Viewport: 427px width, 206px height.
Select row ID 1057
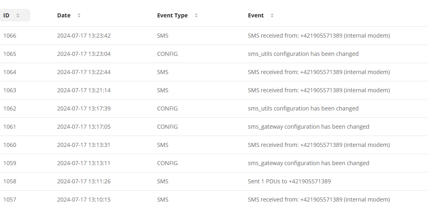213,200
